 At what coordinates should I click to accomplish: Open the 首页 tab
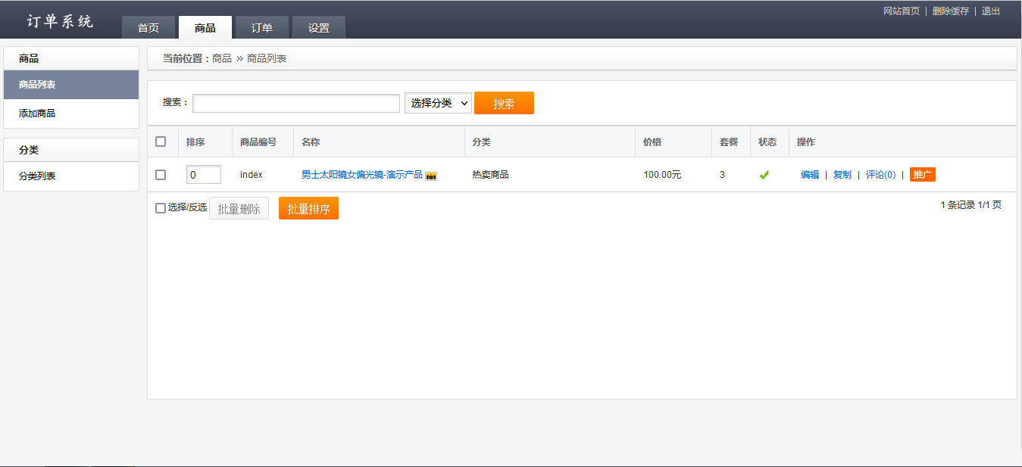click(148, 27)
